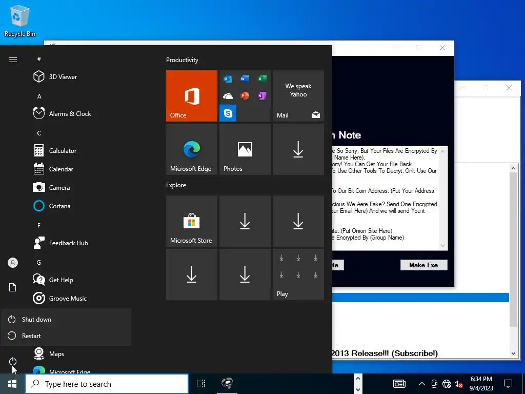The height and width of the screenshot is (394, 525).
Task: Click the network globe tray icon
Action: pos(447,384)
